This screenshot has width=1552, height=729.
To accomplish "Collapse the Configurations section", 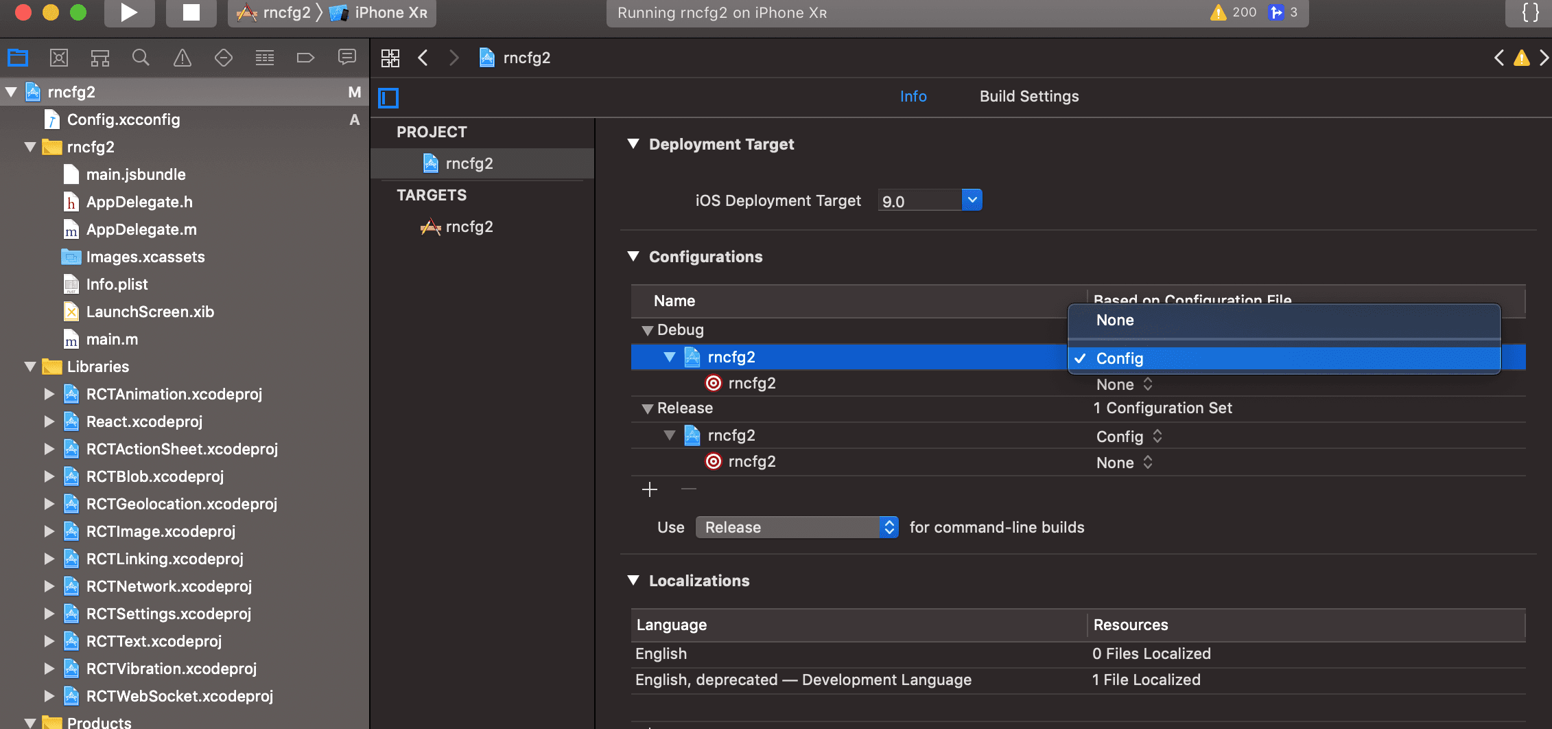I will tap(633, 257).
